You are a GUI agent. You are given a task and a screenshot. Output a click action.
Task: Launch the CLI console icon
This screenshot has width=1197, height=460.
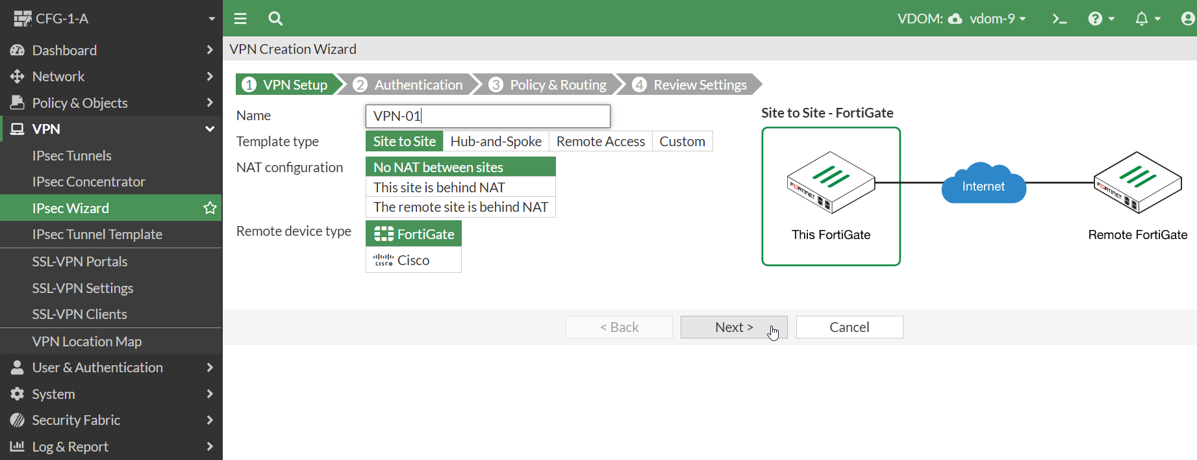tap(1059, 19)
